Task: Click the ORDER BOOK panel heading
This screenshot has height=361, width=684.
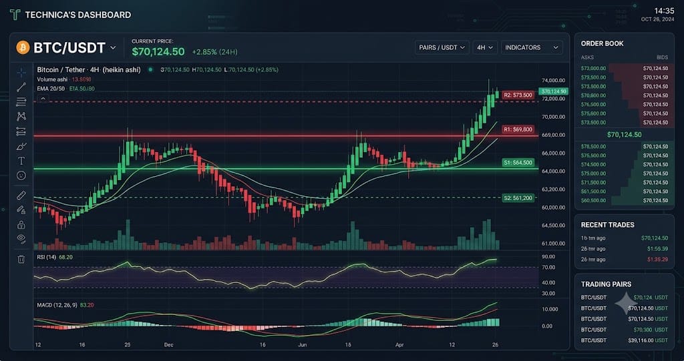Action: [602, 43]
